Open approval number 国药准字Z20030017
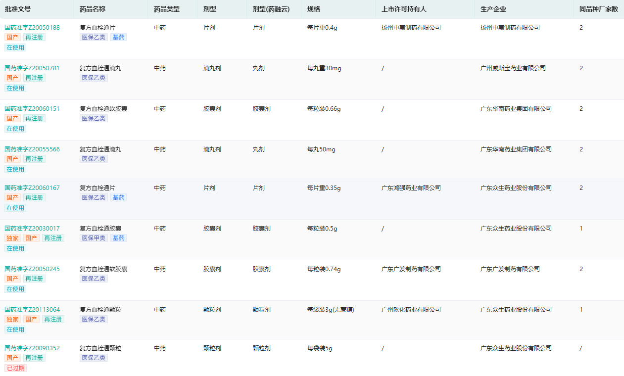 (32, 229)
